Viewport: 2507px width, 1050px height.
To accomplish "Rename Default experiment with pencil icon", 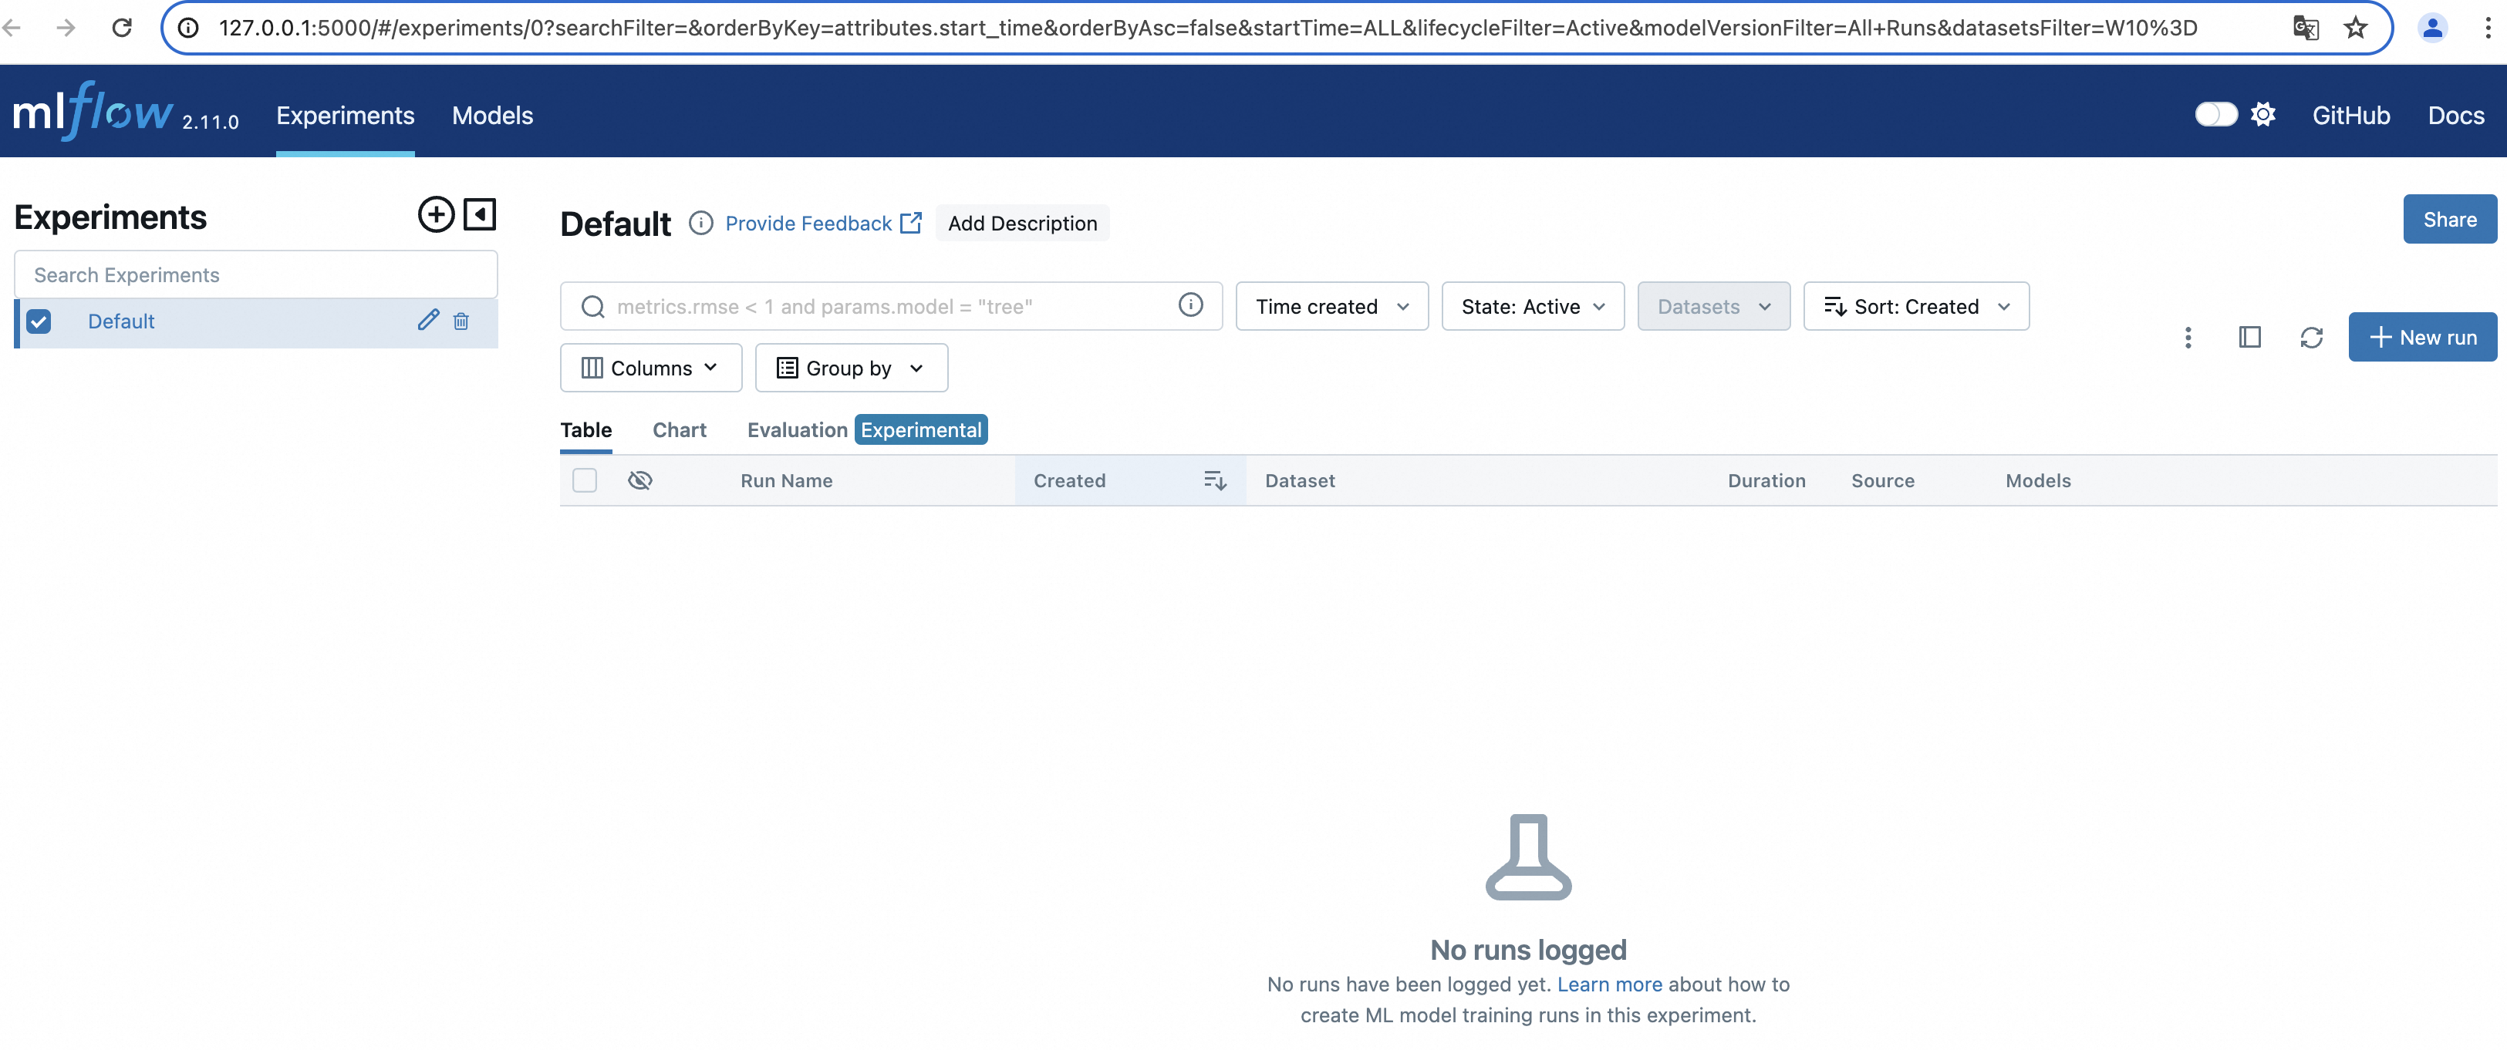I will (x=428, y=320).
